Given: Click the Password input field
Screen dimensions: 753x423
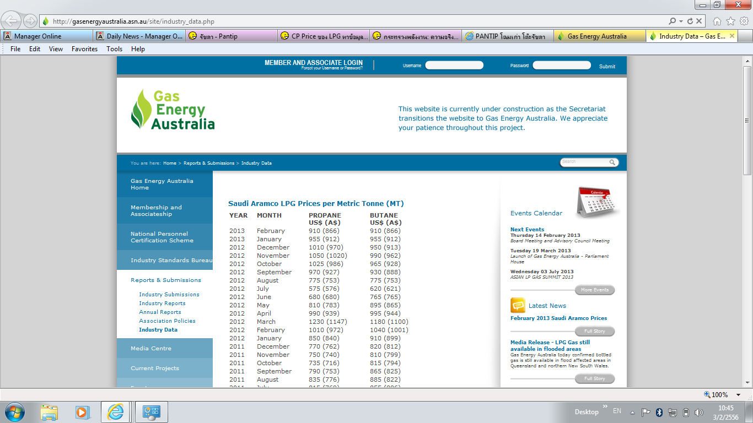Looking at the screenshot, I should [562, 65].
